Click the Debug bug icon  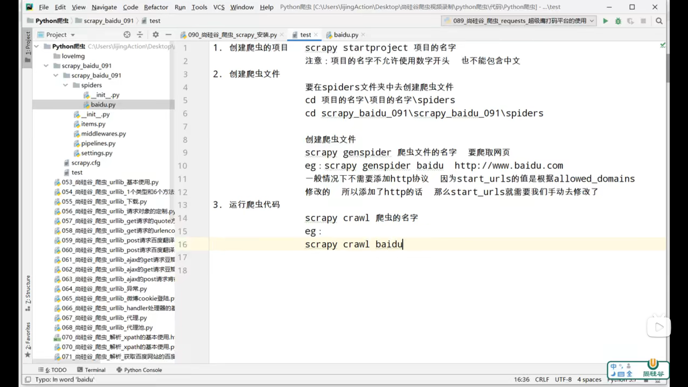pyautogui.click(x=618, y=21)
